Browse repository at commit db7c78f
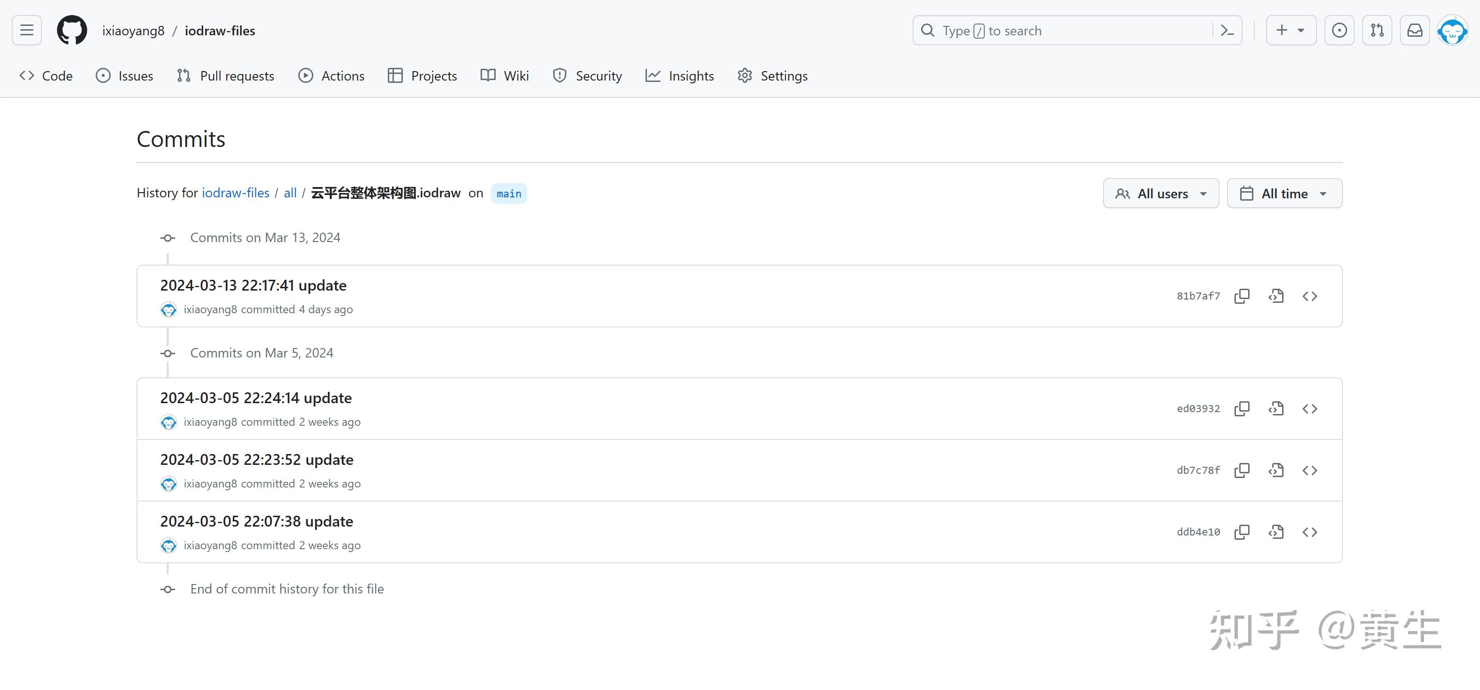This screenshot has width=1480, height=690. pyautogui.click(x=1310, y=470)
